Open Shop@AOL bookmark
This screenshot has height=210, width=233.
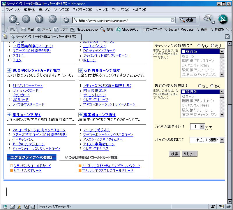(127, 29)
